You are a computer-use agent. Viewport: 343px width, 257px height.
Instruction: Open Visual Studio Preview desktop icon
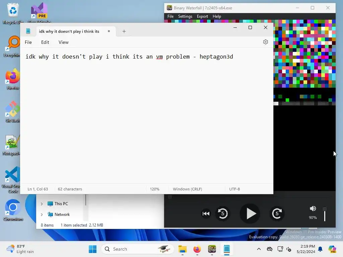(39, 13)
